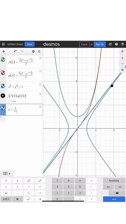Tap the backspace delete key
This screenshot has width=126, height=224.
coord(117,193)
